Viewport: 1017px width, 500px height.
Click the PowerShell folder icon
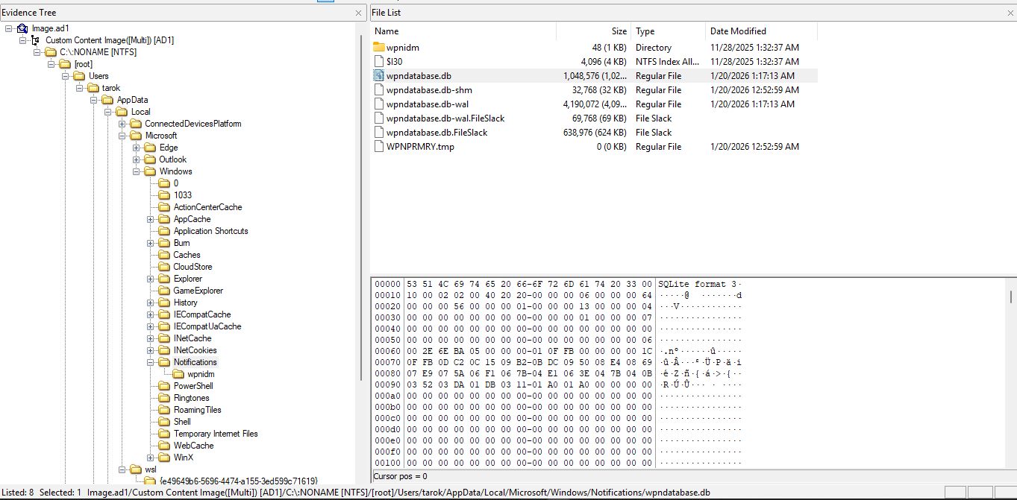point(164,386)
